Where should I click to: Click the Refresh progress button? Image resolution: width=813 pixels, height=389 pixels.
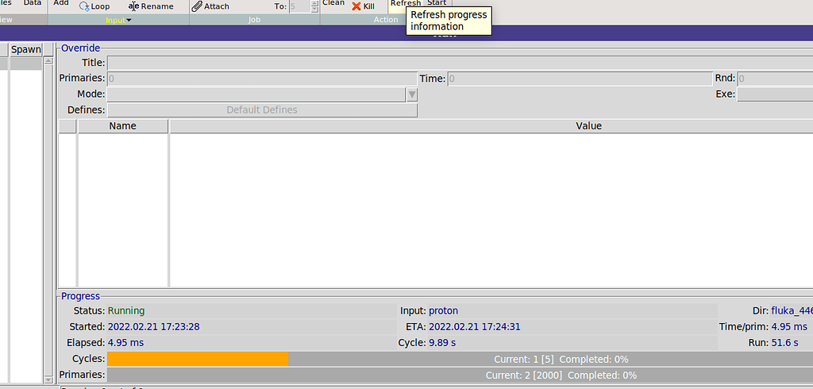coord(405,3)
